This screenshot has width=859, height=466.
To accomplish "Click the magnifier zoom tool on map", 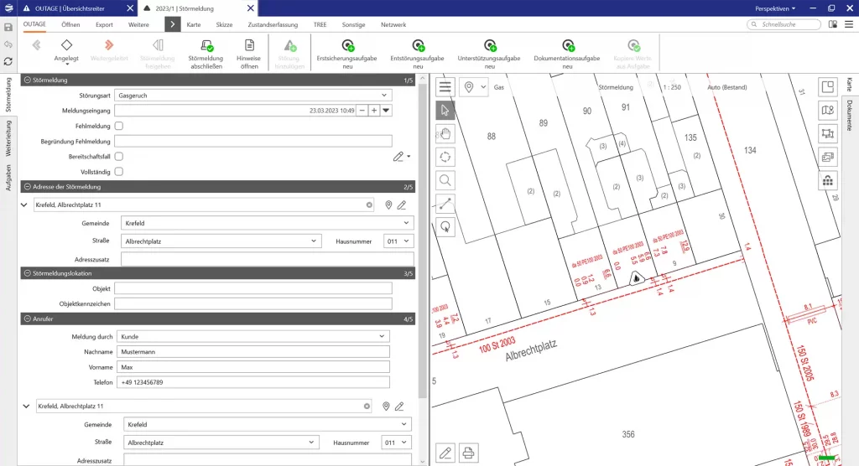I will coord(445,179).
